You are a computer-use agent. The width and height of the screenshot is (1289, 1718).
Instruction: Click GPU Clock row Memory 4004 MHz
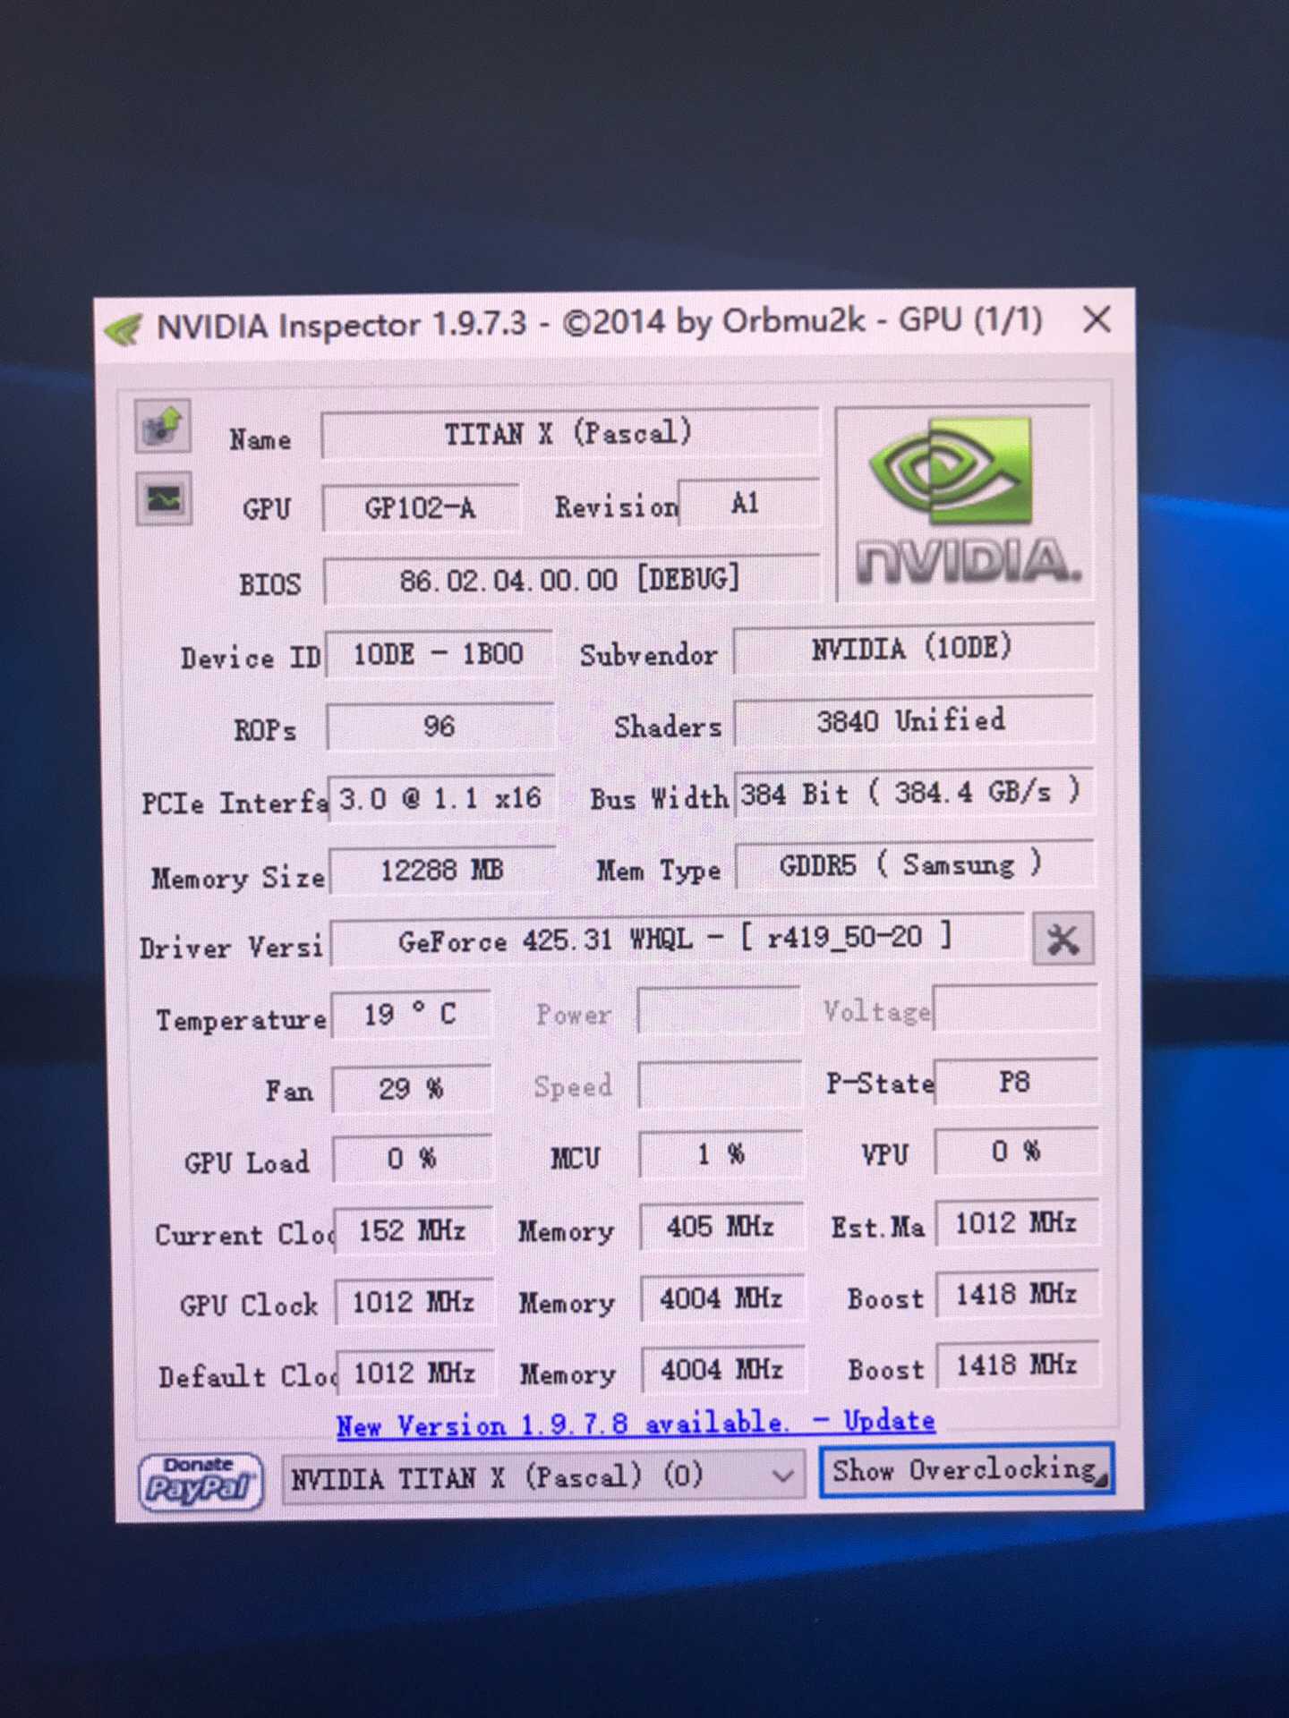722,1298
